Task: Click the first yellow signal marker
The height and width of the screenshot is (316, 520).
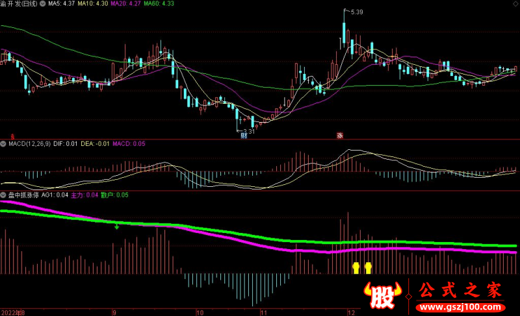Action: pos(356,268)
